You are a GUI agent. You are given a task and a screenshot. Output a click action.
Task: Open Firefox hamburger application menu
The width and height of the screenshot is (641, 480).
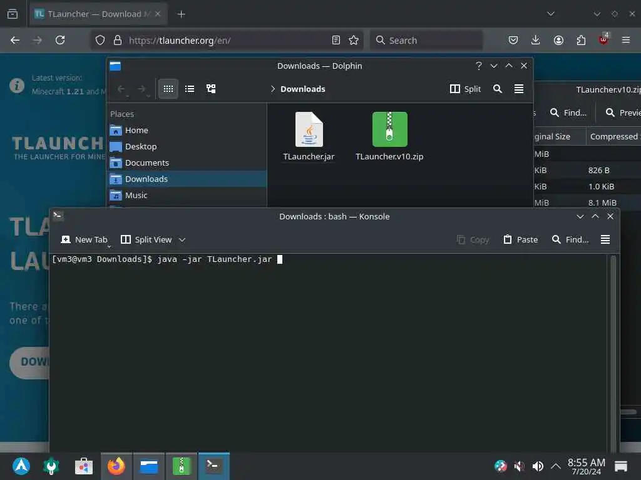point(626,40)
